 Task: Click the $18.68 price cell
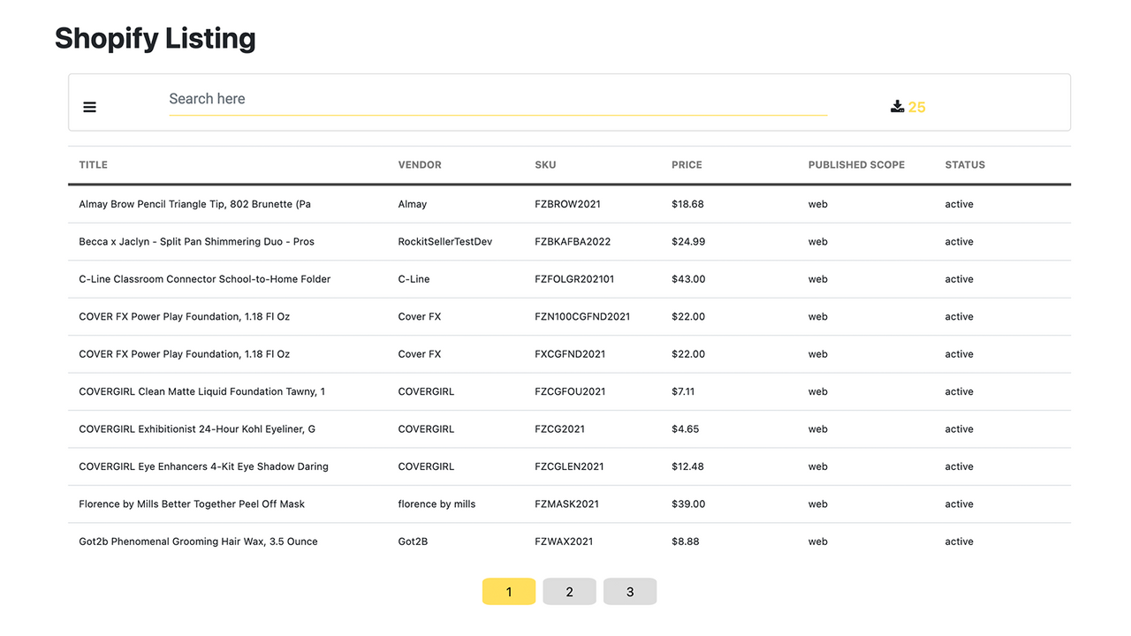(x=687, y=204)
